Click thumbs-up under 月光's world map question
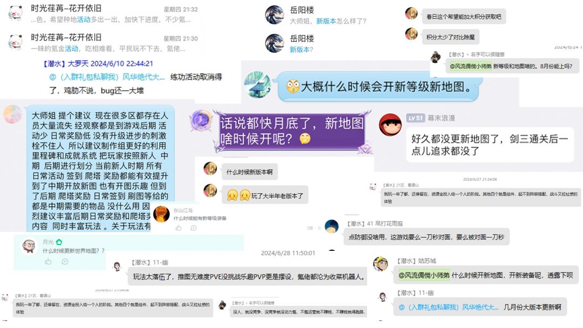 point(49,262)
